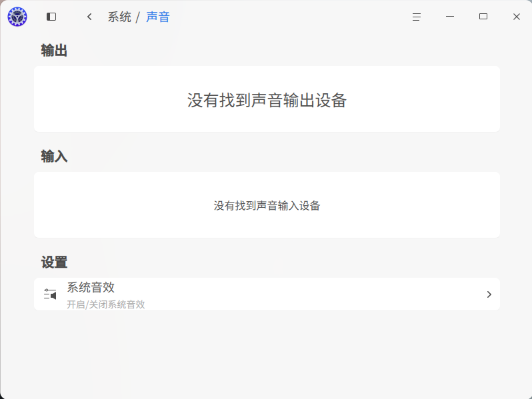Maximize the settings window

tap(483, 16)
